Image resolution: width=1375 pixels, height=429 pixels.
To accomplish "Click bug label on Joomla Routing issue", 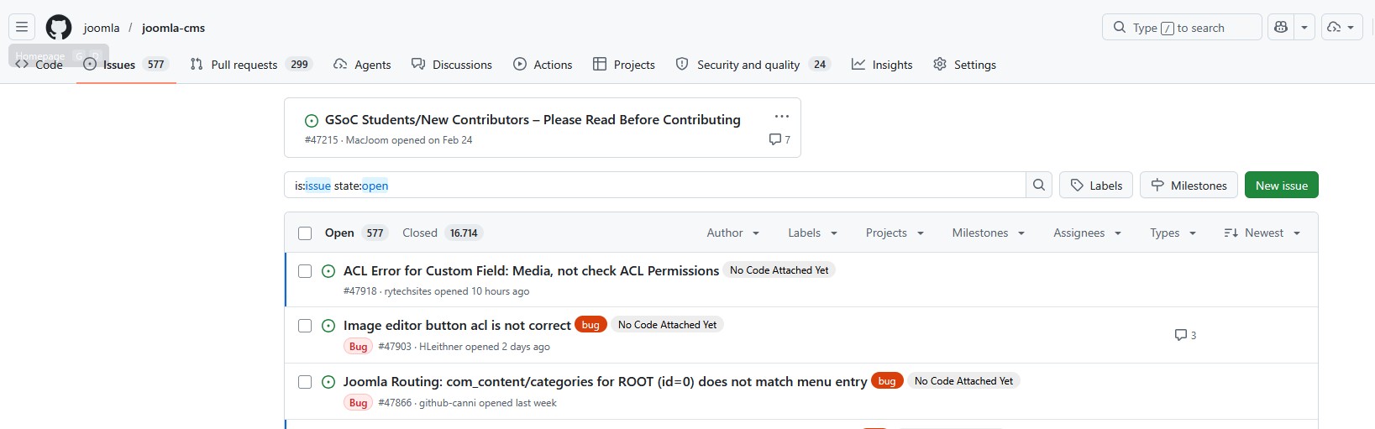I will pyautogui.click(x=887, y=381).
